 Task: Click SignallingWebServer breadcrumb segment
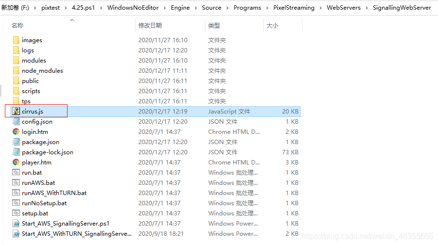pos(402,8)
